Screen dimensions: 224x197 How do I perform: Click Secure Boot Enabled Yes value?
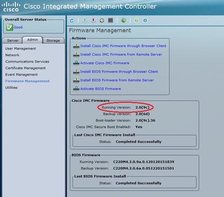click(x=139, y=127)
